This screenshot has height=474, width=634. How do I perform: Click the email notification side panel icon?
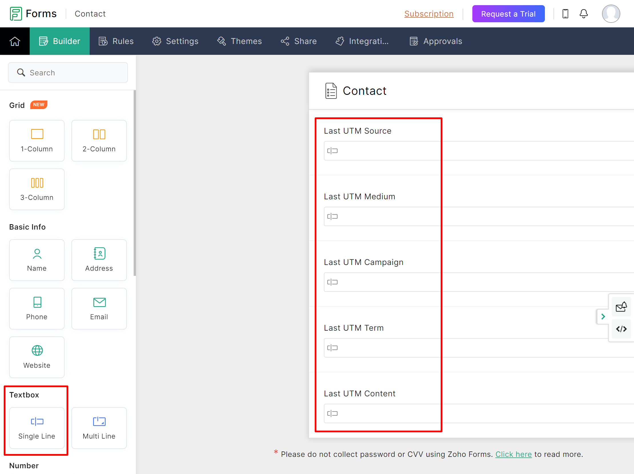coord(621,307)
